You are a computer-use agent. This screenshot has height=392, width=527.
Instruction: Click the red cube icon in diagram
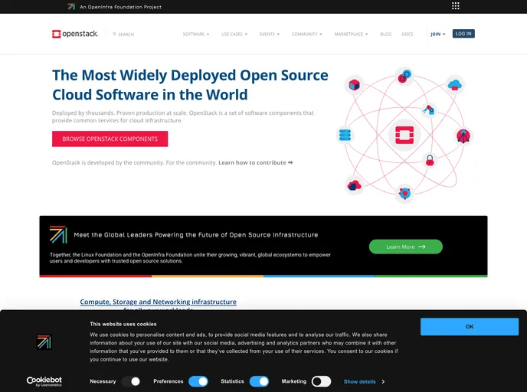(x=354, y=85)
